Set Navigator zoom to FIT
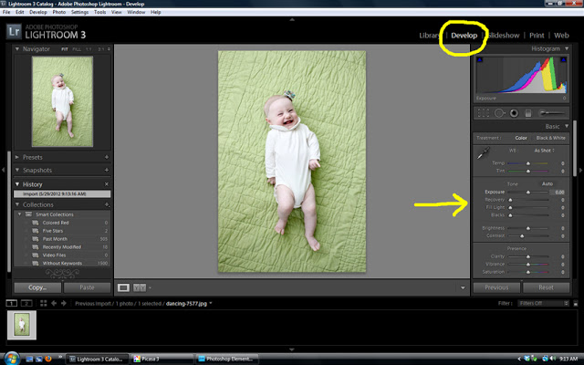584x365 pixels. point(65,49)
